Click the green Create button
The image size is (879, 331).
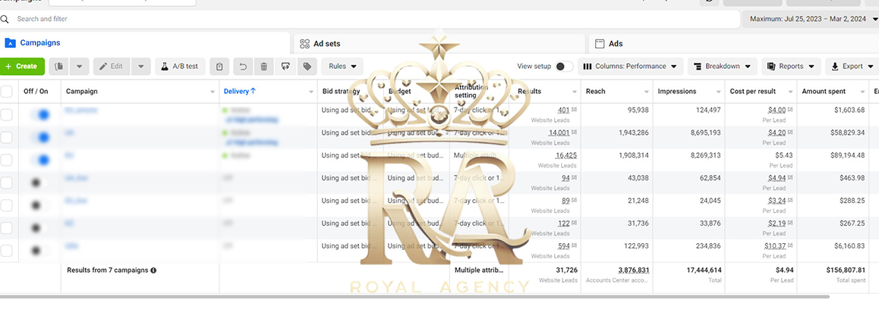[x=22, y=66]
